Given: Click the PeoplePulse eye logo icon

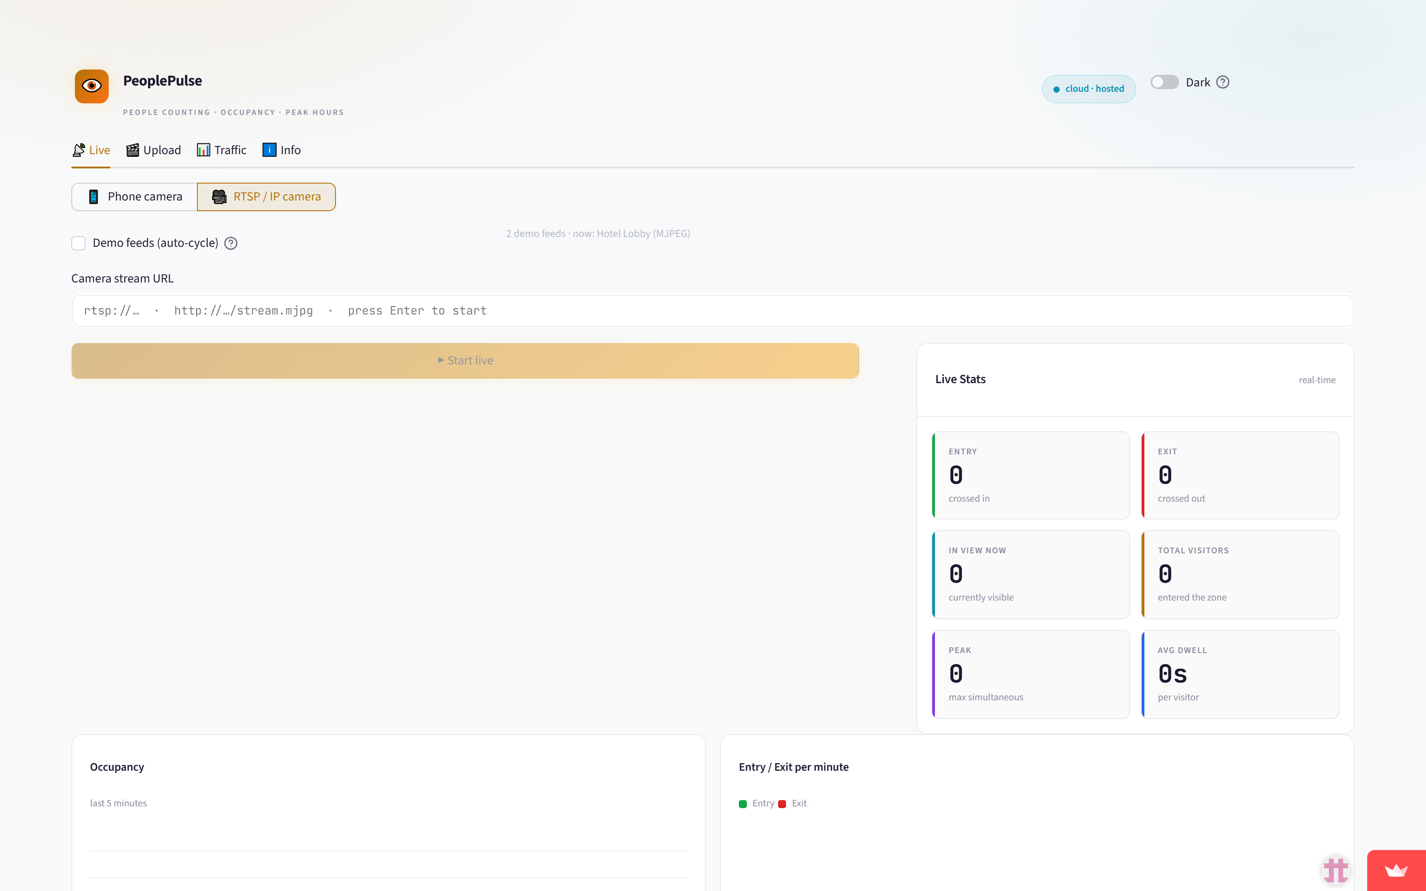Looking at the screenshot, I should coord(91,86).
